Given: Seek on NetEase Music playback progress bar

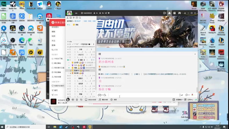Looking at the screenshot, I should 113,104.
